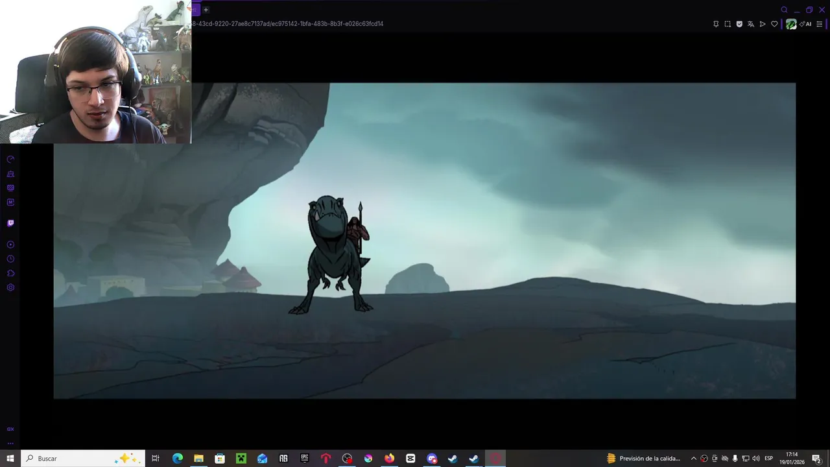The width and height of the screenshot is (830, 467).
Task: Open Task View on the taskbar
Action: pos(156,459)
